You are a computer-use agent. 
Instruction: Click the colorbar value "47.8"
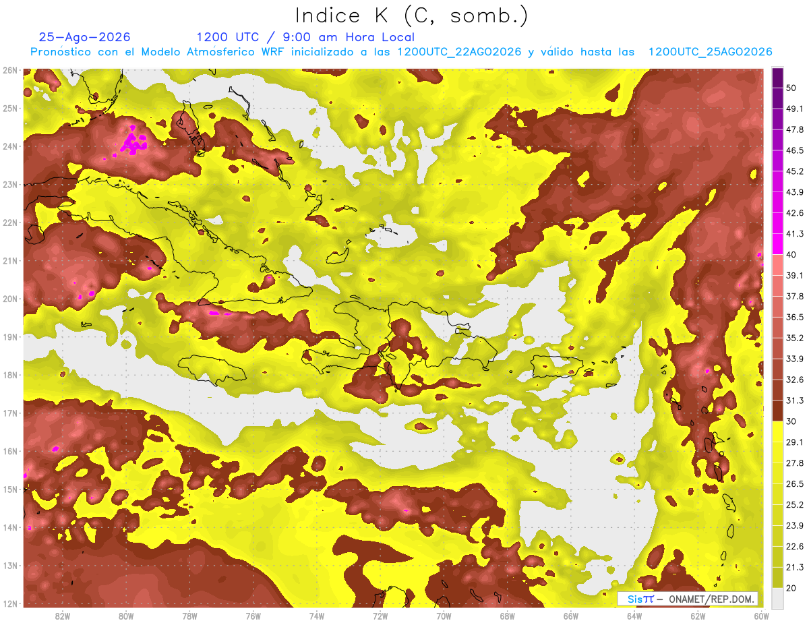pyautogui.click(x=794, y=129)
